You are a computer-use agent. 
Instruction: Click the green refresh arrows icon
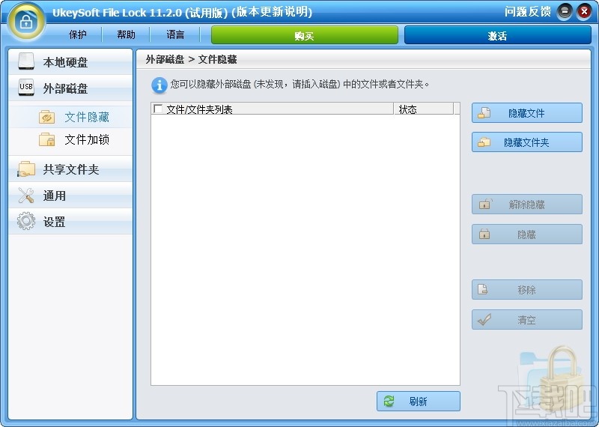pyautogui.click(x=389, y=401)
